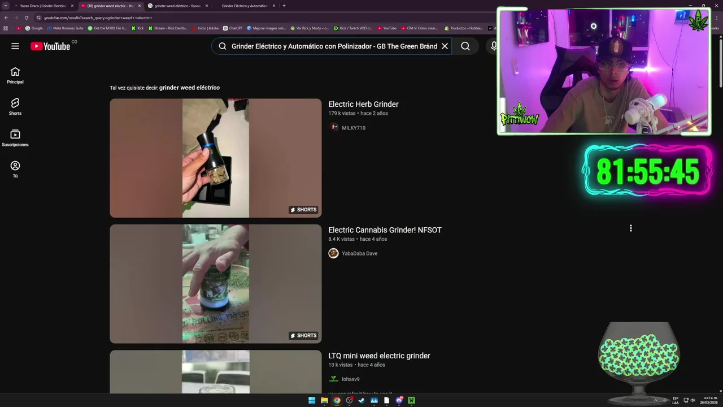Open the lohasv9 channel name
This screenshot has width=723, height=407.
point(350,379)
